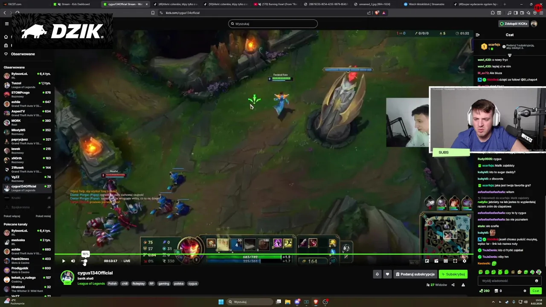Expand hidden system tray icons
This screenshot has width=546, height=307.
click(x=494, y=302)
